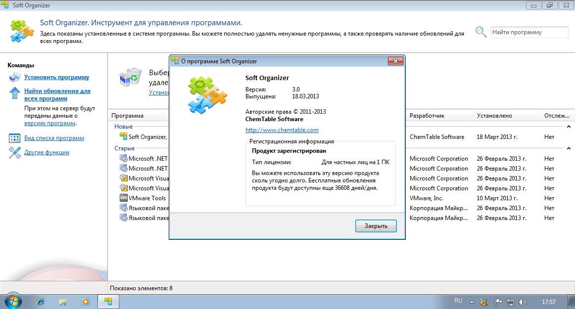This screenshot has width=575, height=309.
Task: Click the magnifier search icon
Action: (481, 32)
